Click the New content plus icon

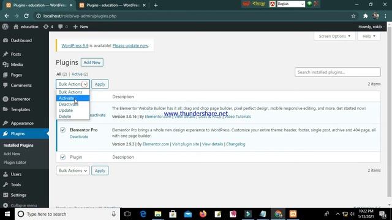[x=75, y=27]
